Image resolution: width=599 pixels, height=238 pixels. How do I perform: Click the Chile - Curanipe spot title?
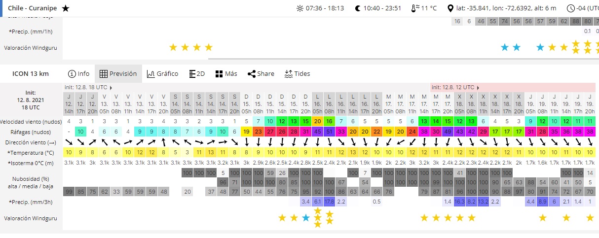tap(33, 8)
